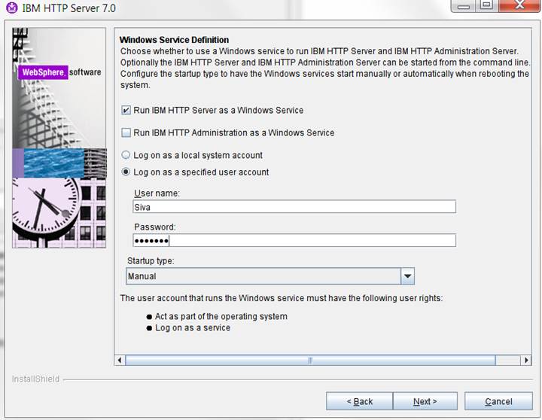Click the horizontal scrollbar left arrow
Viewport: 542px width, 420px height.
120,361
